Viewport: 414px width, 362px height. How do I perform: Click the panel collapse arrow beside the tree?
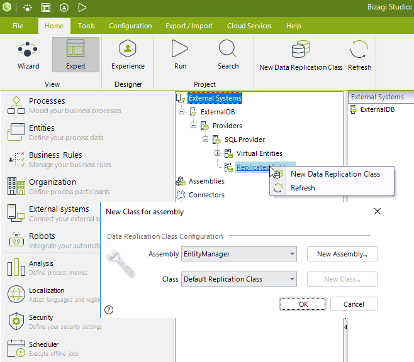pos(345,327)
